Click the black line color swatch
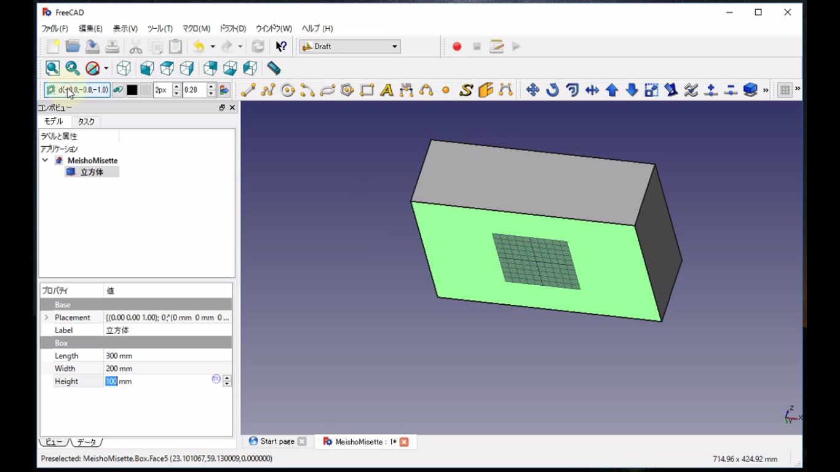Image resolution: width=840 pixels, height=472 pixels. tap(132, 90)
